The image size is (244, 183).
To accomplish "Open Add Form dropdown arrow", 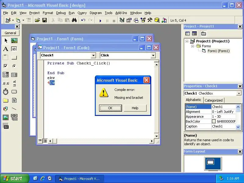I will tap(23, 20).
